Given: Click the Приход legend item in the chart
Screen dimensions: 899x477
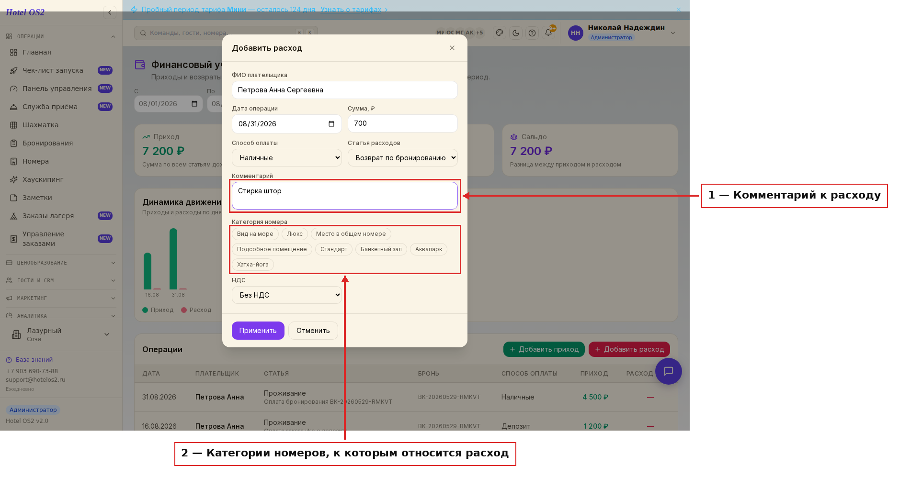Looking at the screenshot, I should click(158, 310).
